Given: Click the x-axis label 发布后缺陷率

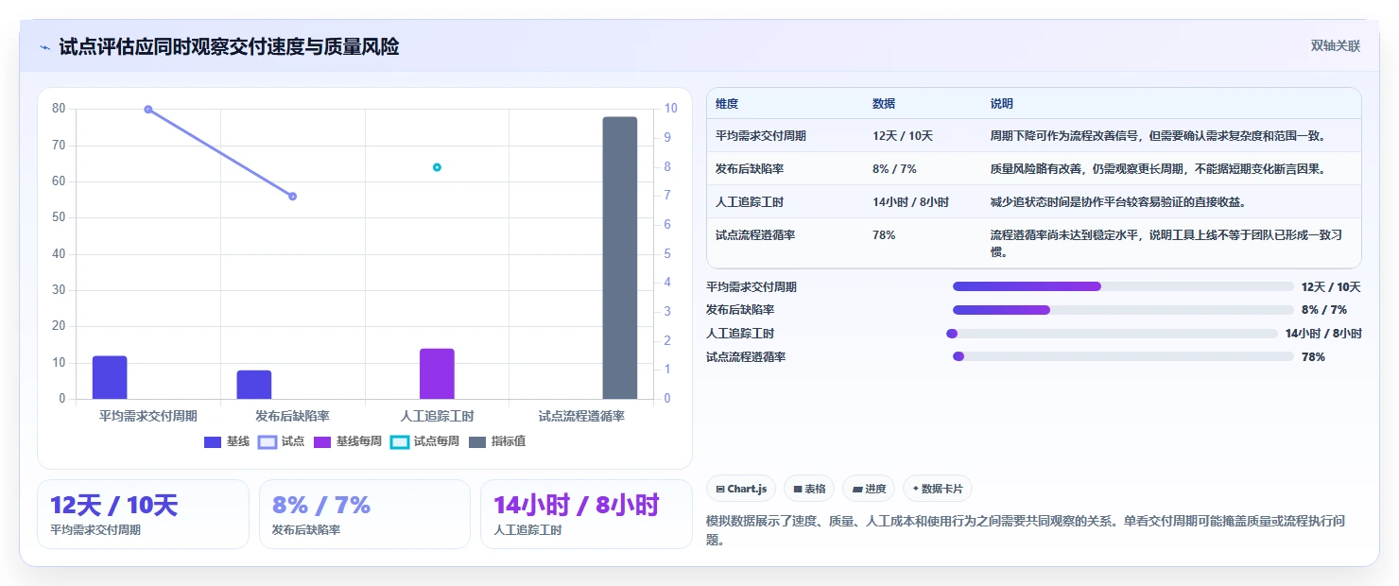Looking at the screenshot, I should 292,416.
